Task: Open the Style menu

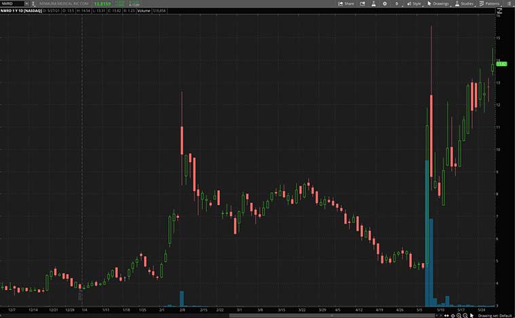Action: 414,3
